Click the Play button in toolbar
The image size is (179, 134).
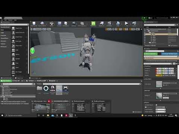pos(126,23)
